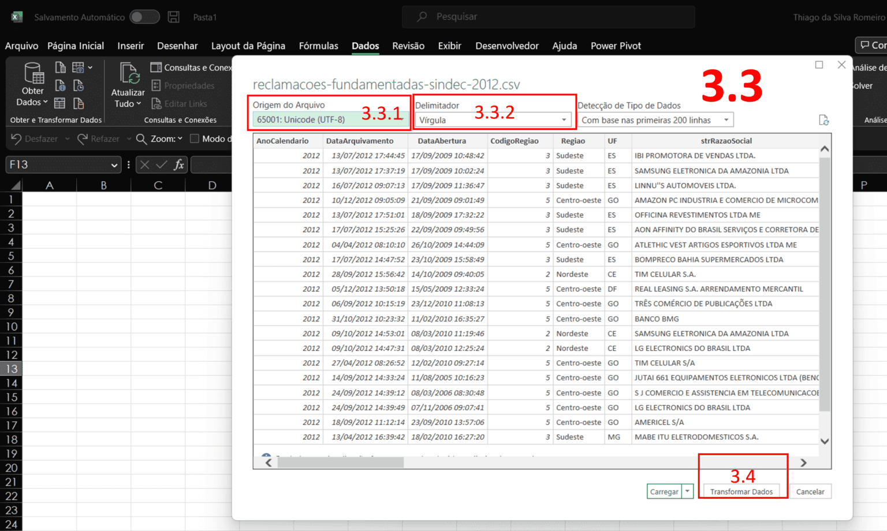The height and width of the screenshot is (531, 887).
Task: Insert a function via the fx icon
Action: point(180,164)
